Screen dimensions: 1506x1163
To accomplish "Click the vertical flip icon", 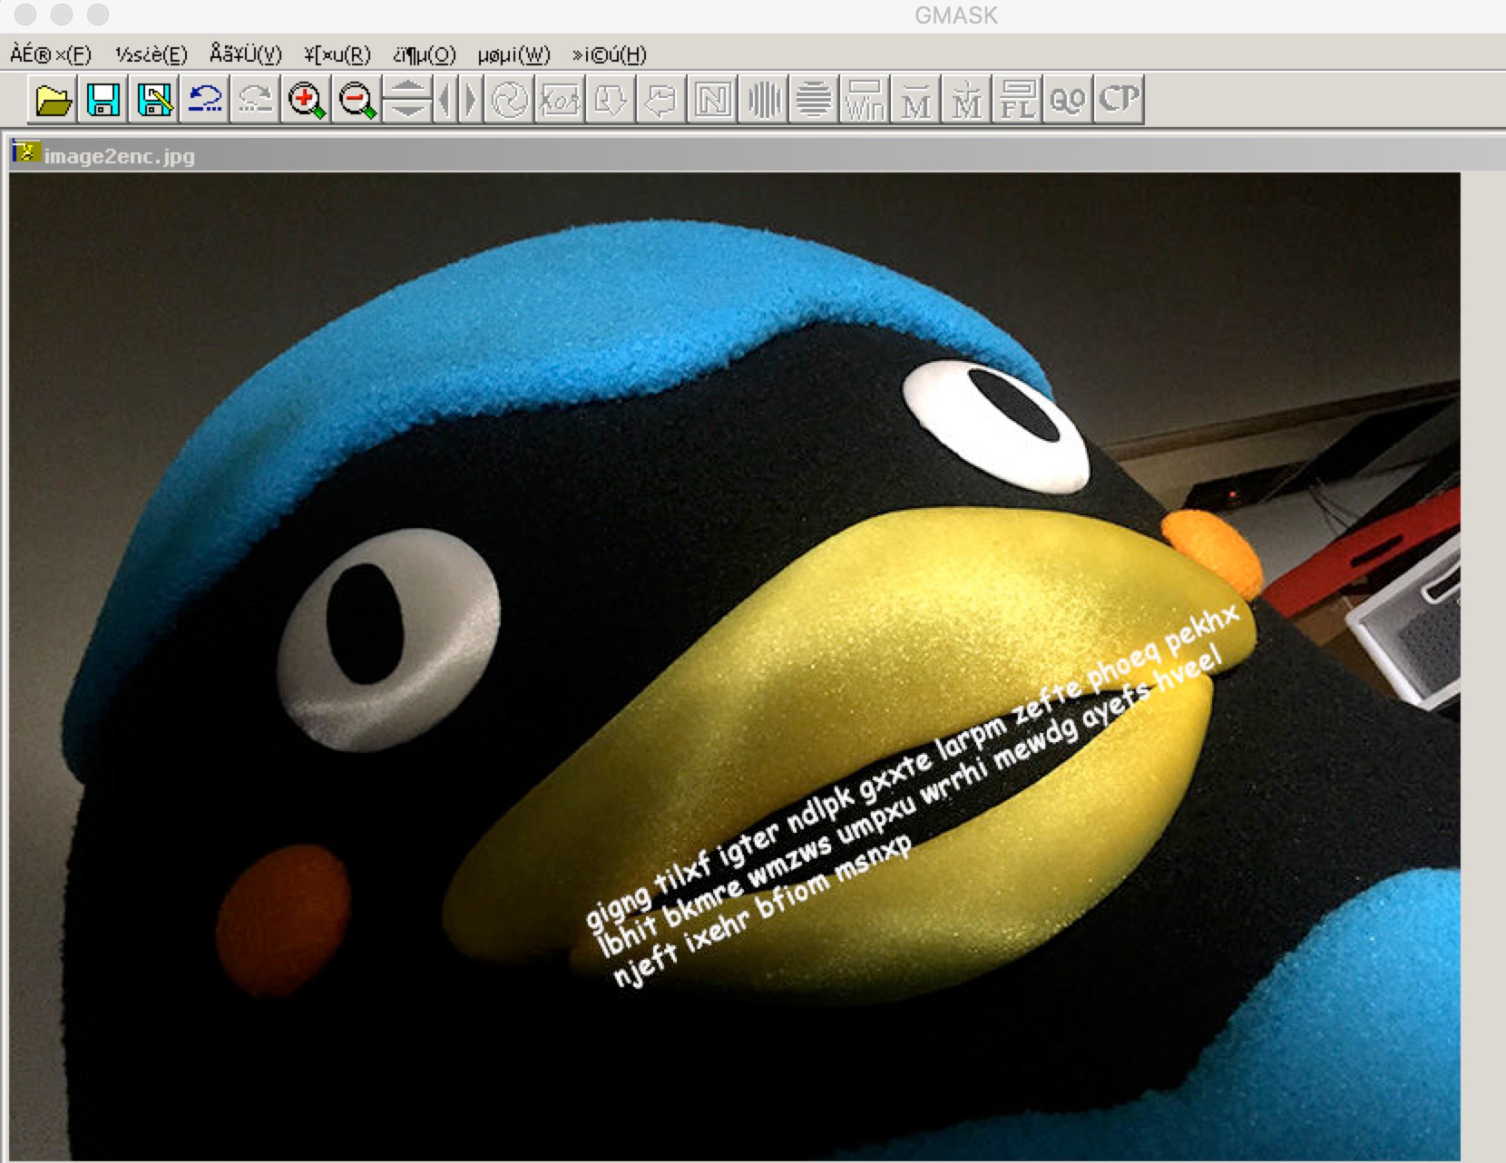I will click(407, 100).
